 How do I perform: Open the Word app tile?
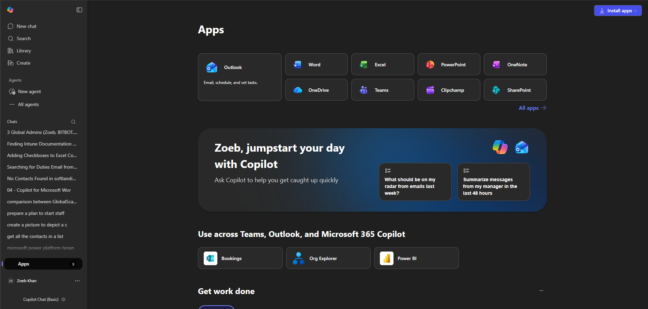tap(316, 65)
